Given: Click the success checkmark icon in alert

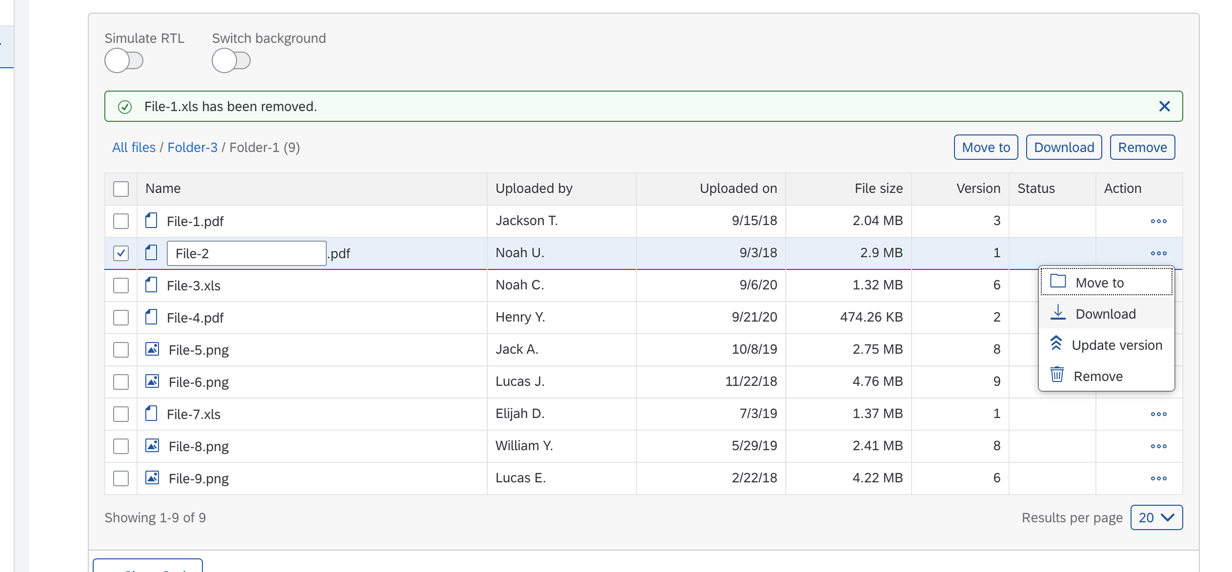Looking at the screenshot, I should pyautogui.click(x=125, y=107).
